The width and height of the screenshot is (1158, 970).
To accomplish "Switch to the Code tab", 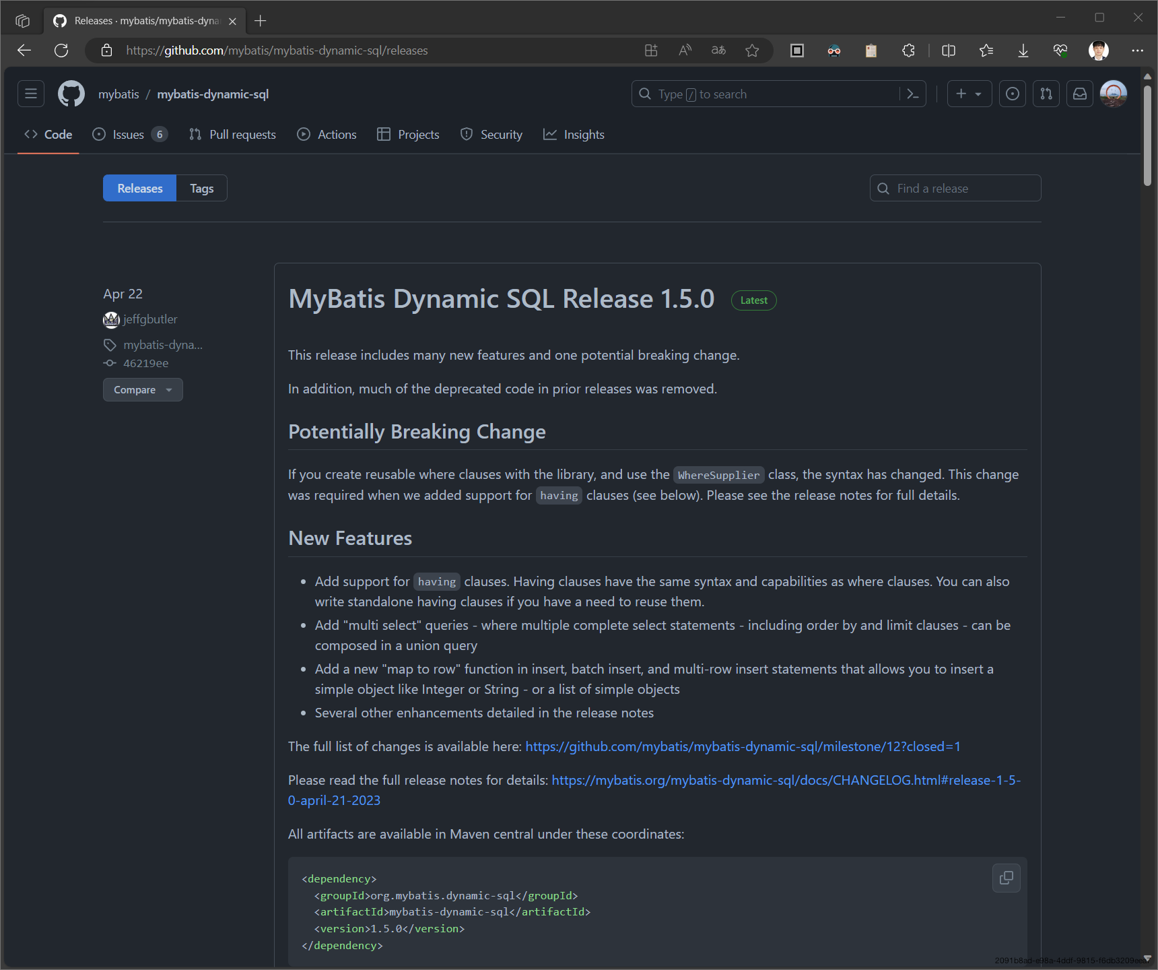I will [48, 135].
